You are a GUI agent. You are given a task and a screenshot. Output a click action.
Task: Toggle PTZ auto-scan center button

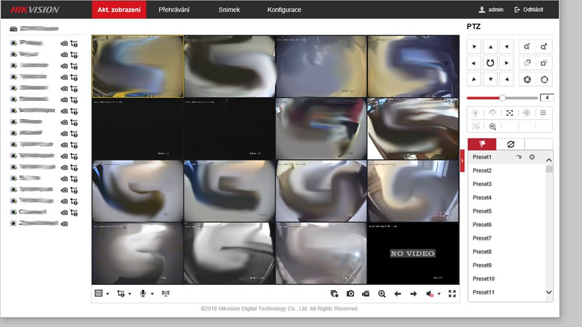point(491,63)
